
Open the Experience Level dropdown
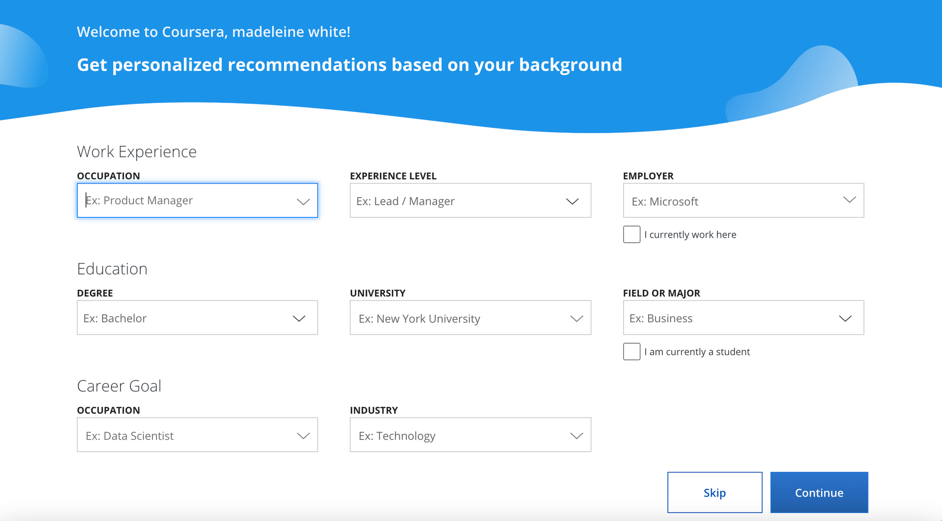coord(572,200)
